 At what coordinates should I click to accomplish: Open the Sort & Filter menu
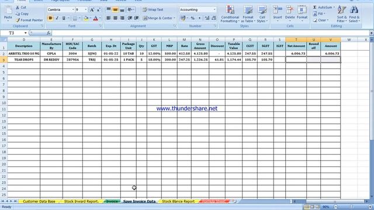coord(342,14)
